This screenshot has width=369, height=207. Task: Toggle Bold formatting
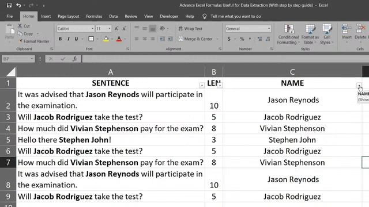(60, 39)
